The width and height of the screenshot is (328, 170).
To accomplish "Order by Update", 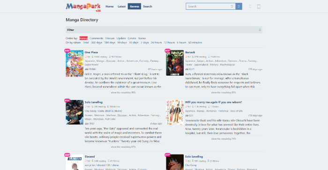I will (121, 38).
